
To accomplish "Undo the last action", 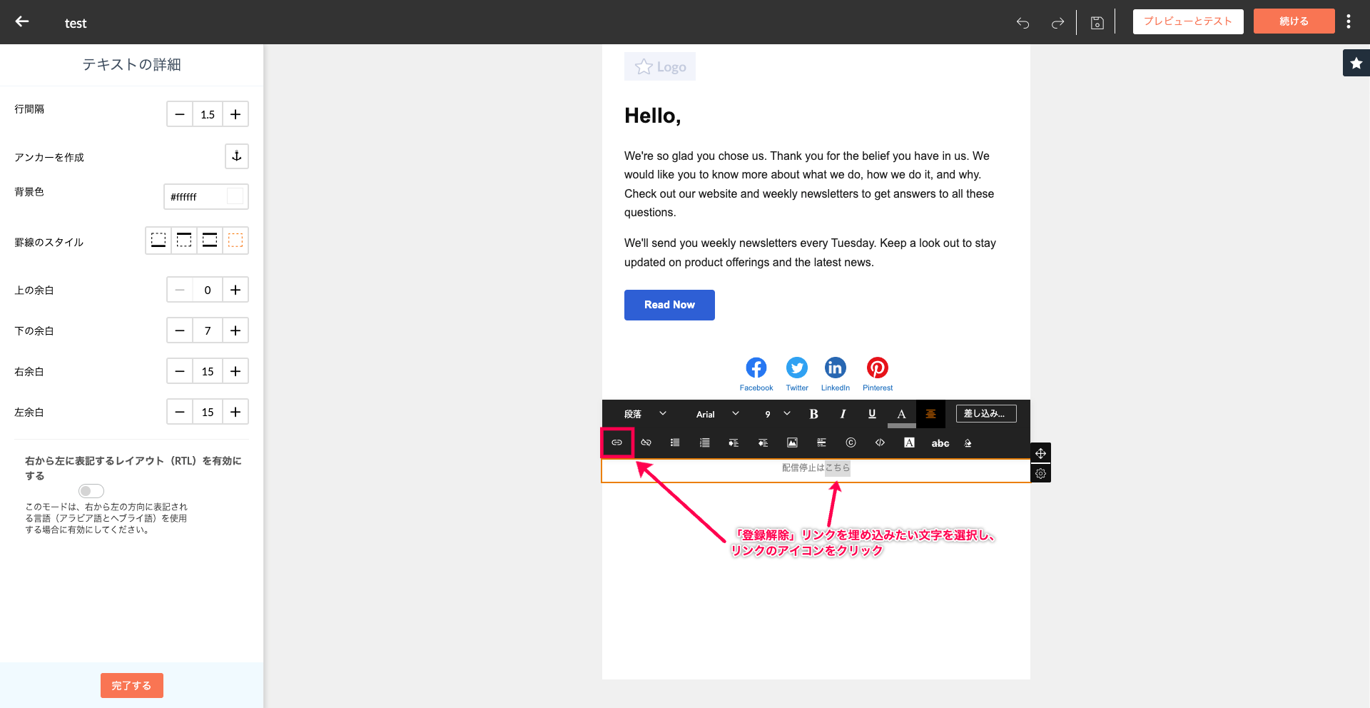I will 1023,23.
